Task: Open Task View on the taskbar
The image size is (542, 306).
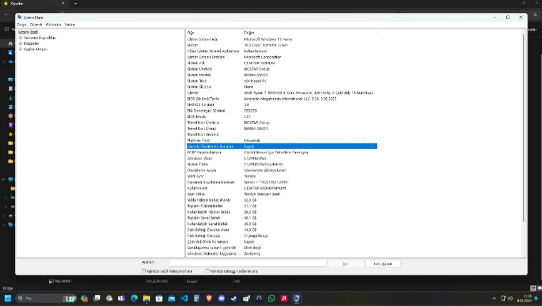Action: coord(97,298)
